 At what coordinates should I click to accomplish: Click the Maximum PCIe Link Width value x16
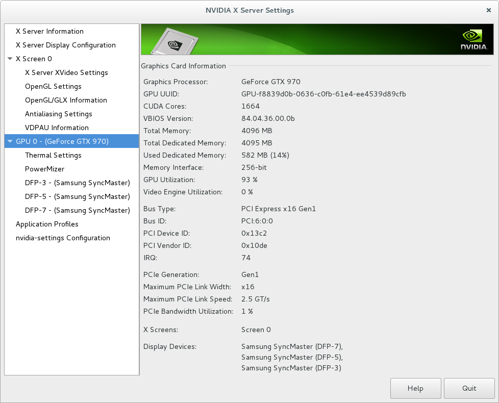click(x=248, y=287)
